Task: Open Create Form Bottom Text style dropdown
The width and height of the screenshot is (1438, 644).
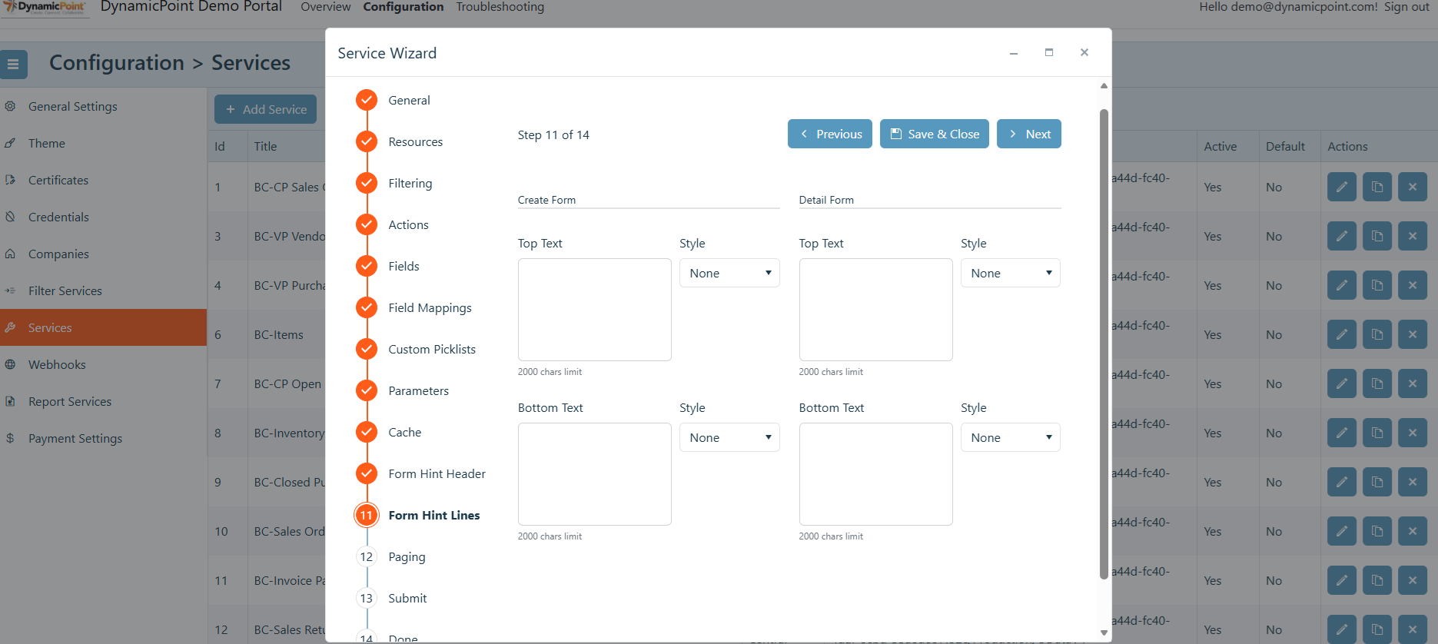Action: coord(729,437)
